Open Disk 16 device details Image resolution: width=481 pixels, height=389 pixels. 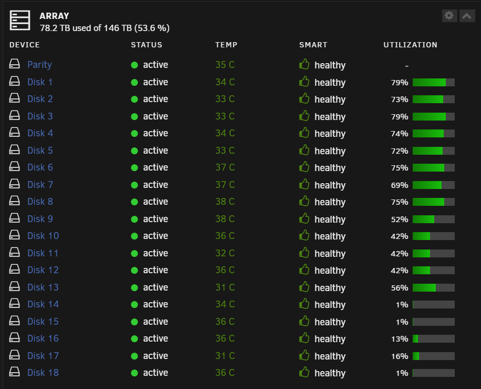[43, 338]
